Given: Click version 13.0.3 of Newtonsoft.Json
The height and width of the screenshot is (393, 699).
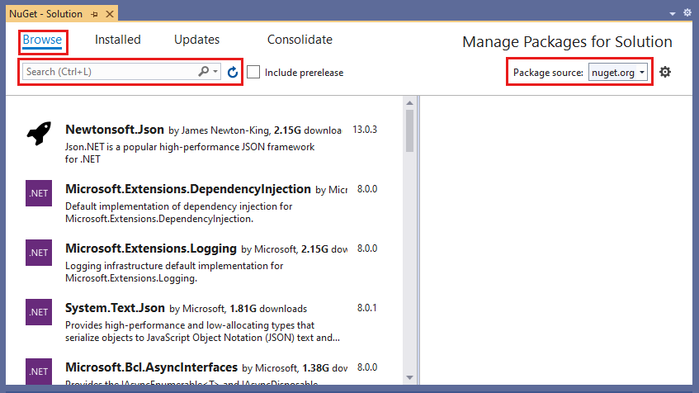Looking at the screenshot, I should point(365,130).
